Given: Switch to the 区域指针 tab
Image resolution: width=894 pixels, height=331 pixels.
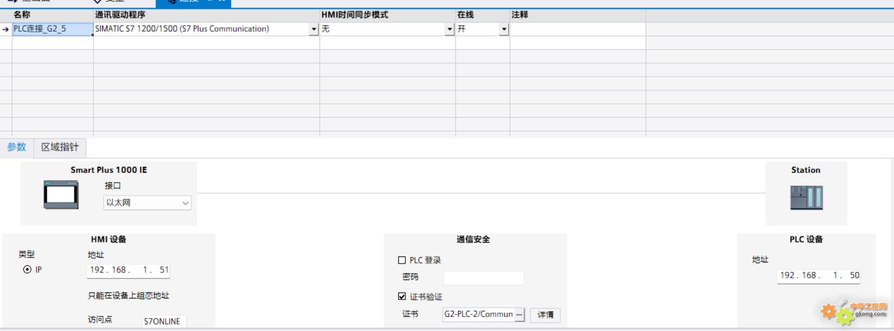Looking at the screenshot, I should (60, 147).
